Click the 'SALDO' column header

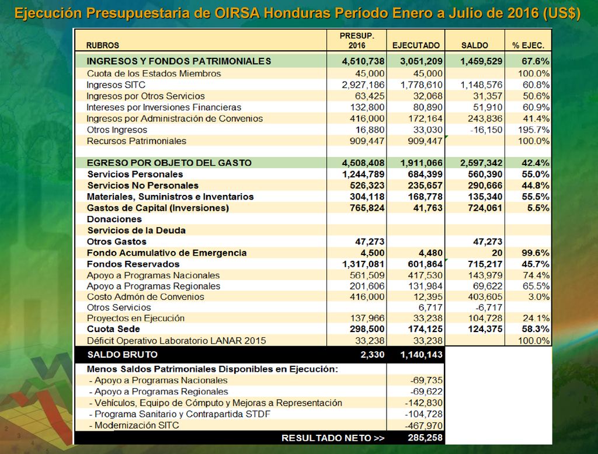click(x=474, y=46)
